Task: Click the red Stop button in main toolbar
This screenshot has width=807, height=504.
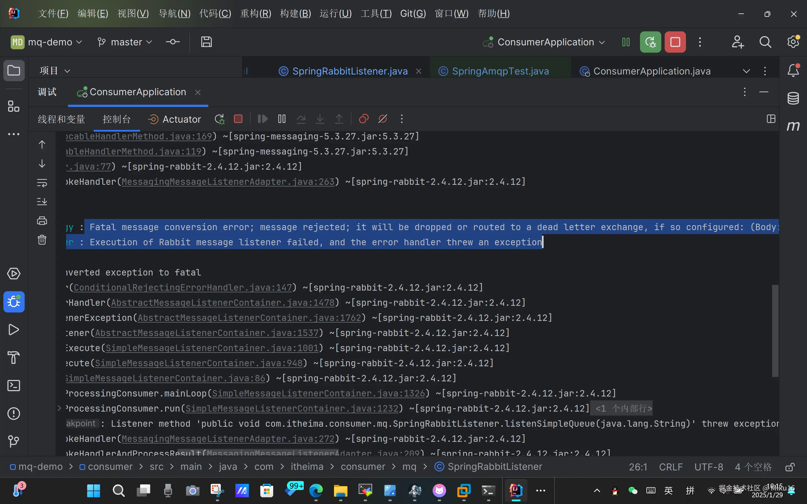Action: pyautogui.click(x=675, y=42)
